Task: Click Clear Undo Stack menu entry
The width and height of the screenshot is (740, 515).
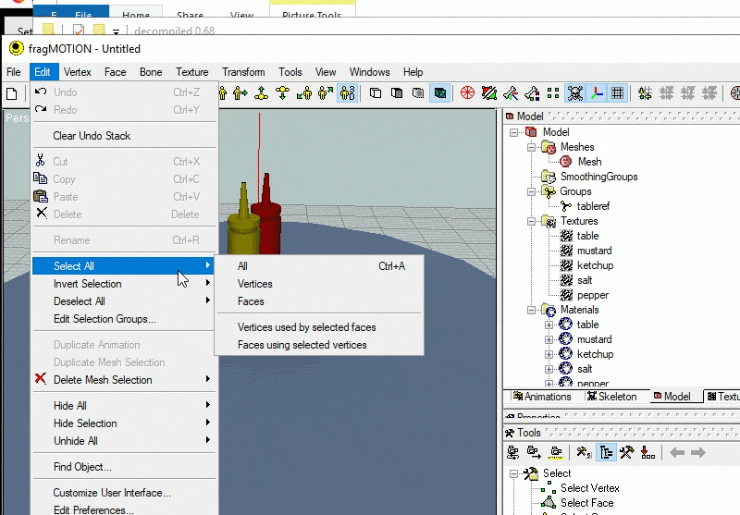Action: coord(124,136)
